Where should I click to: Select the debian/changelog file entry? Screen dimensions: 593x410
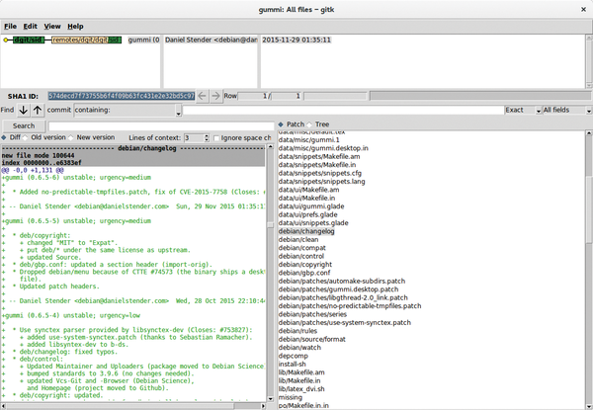point(306,231)
